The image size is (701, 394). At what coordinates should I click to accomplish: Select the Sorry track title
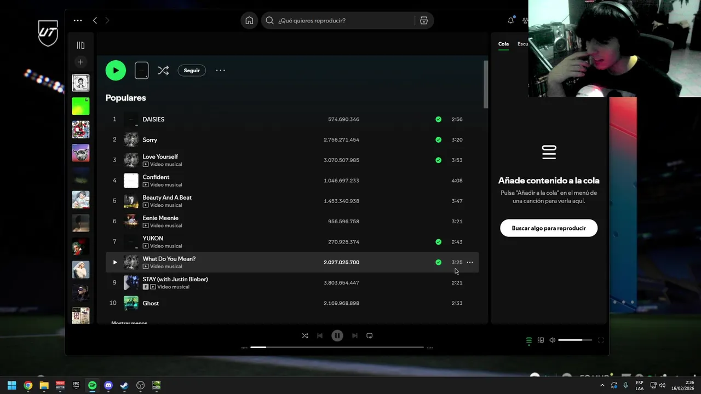point(150,140)
